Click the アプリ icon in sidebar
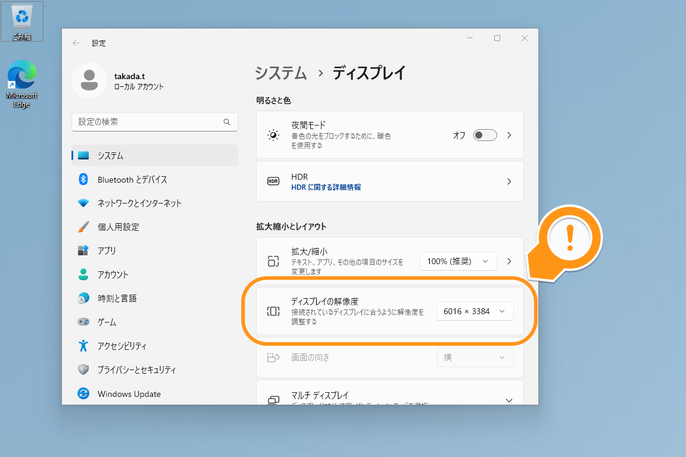Screen dimensions: 686x457 (83, 250)
